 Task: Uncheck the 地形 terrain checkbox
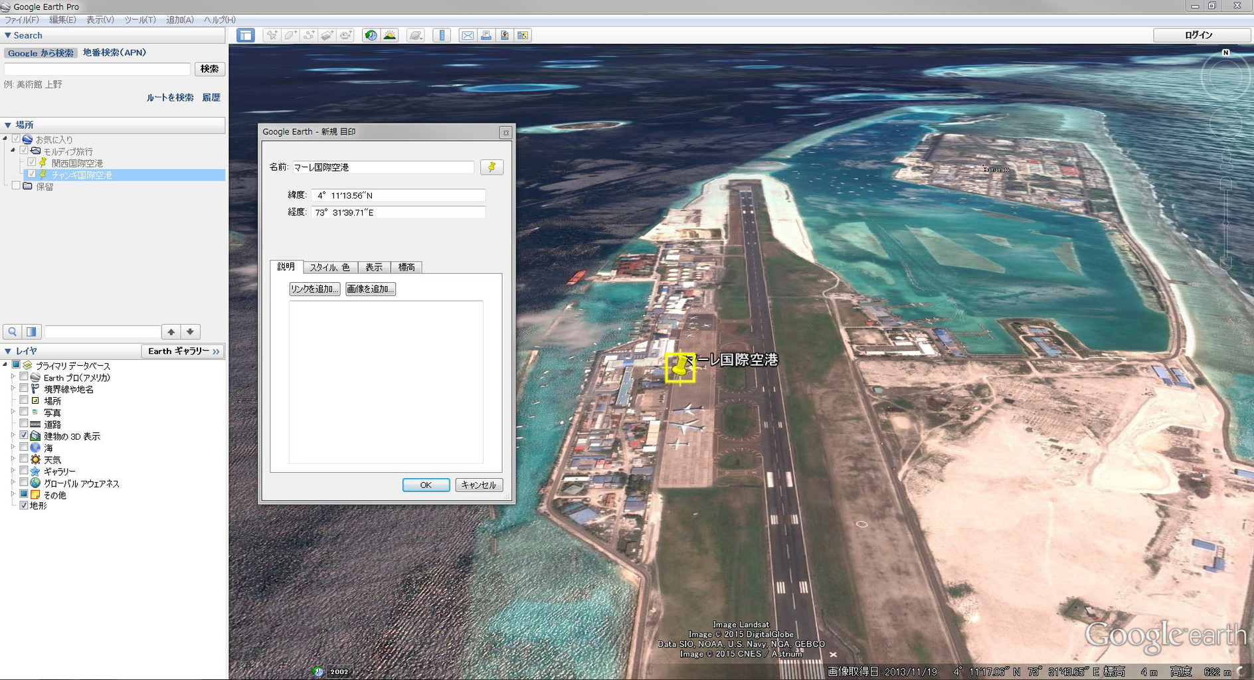(x=24, y=505)
